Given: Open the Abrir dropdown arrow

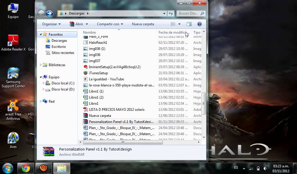Looking at the screenshot, I should 87,24.
